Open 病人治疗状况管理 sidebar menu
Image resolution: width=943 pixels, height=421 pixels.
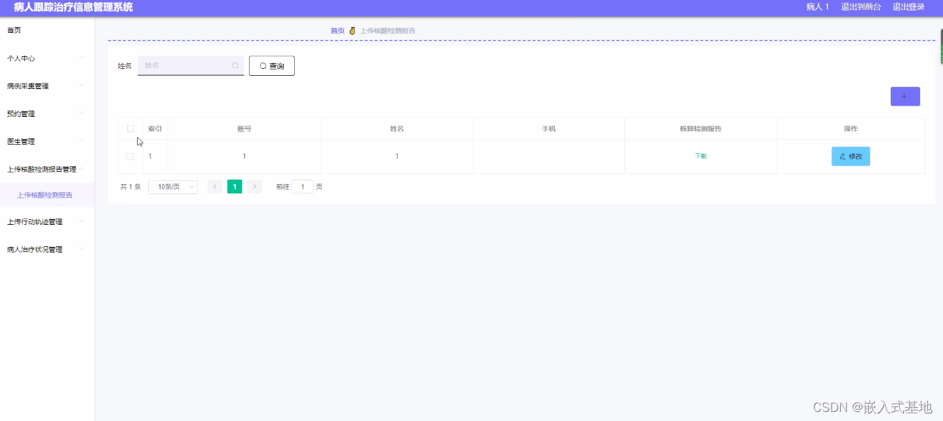(x=47, y=250)
